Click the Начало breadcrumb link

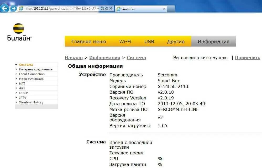tap(74, 58)
